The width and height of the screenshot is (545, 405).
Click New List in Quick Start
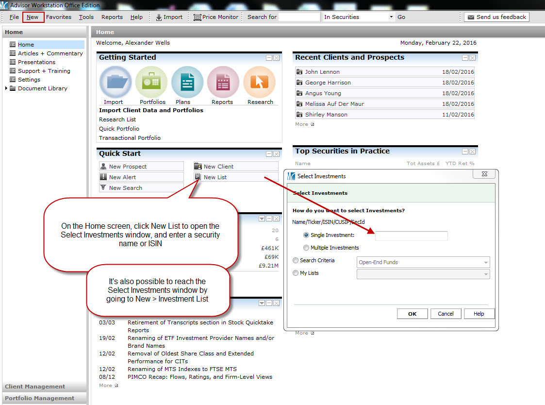pos(215,177)
